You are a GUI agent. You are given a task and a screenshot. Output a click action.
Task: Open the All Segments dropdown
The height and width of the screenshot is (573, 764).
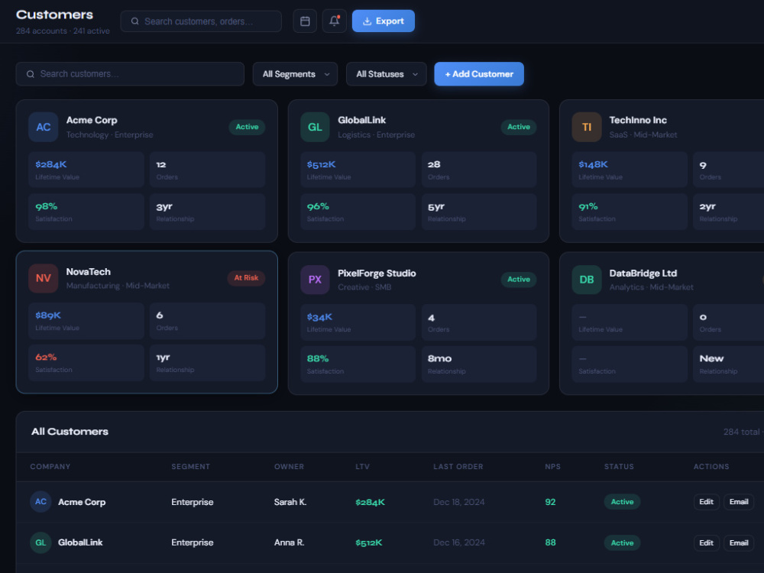(295, 74)
